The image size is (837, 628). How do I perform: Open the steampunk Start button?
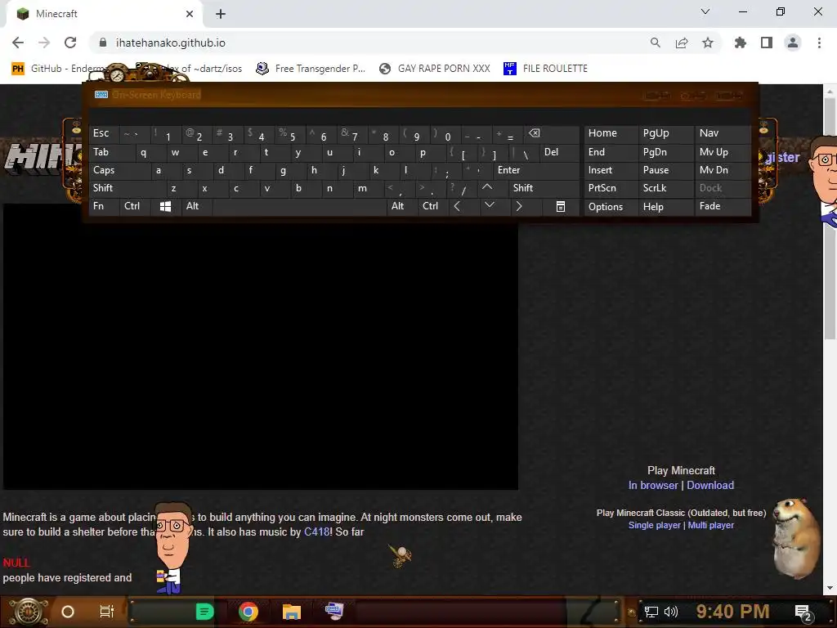click(x=29, y=612)
